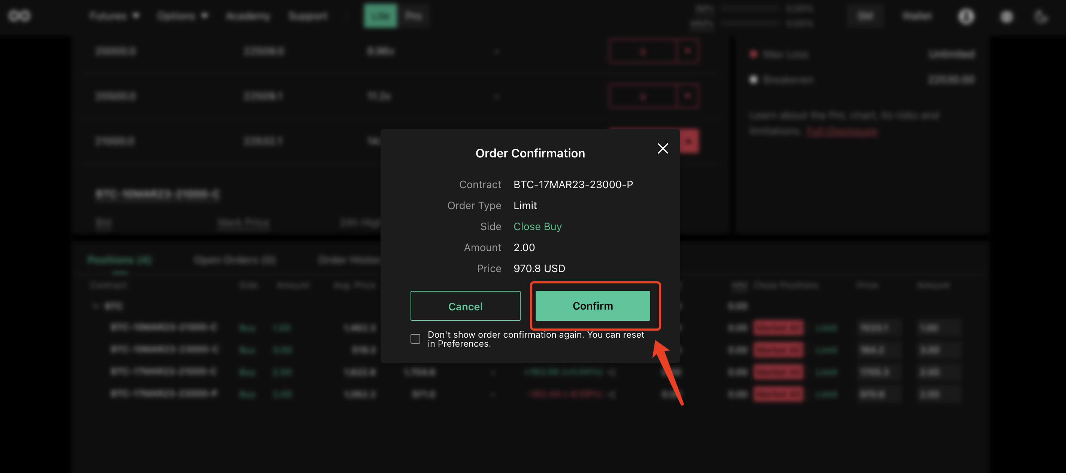Confirm the order in the dialog
The width and height of the screenshot is (1066, 473).
[593, 306]
